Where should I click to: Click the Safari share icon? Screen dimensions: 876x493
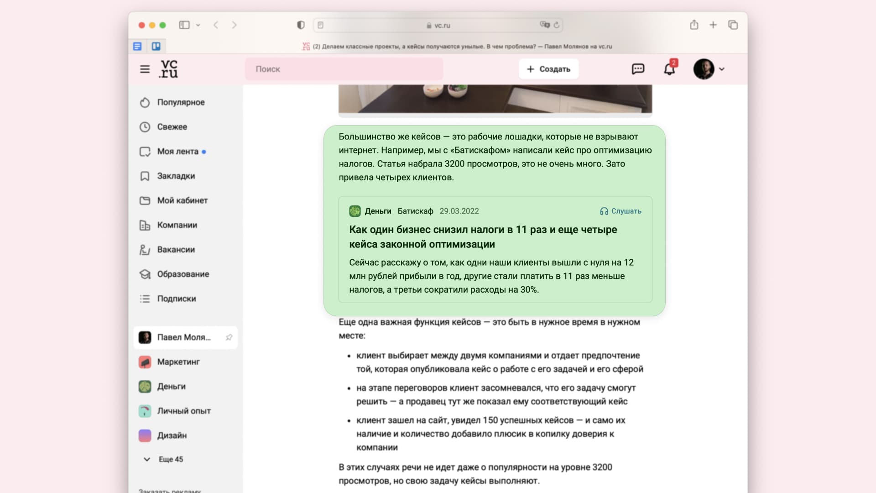[694, 25]
